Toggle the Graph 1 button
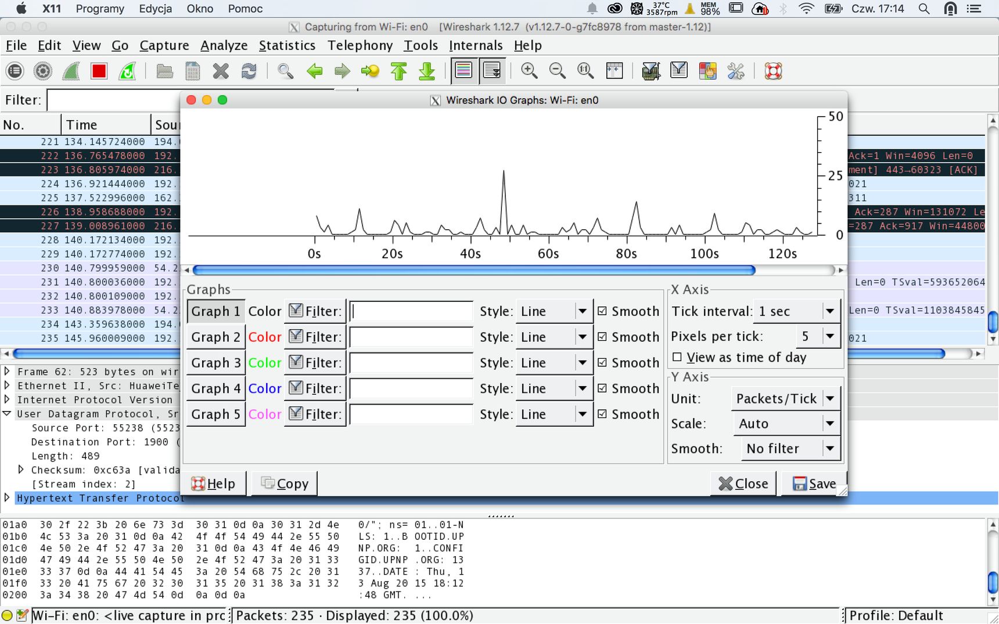The width and height of the screenshot is (999, 624). (215, 311)
